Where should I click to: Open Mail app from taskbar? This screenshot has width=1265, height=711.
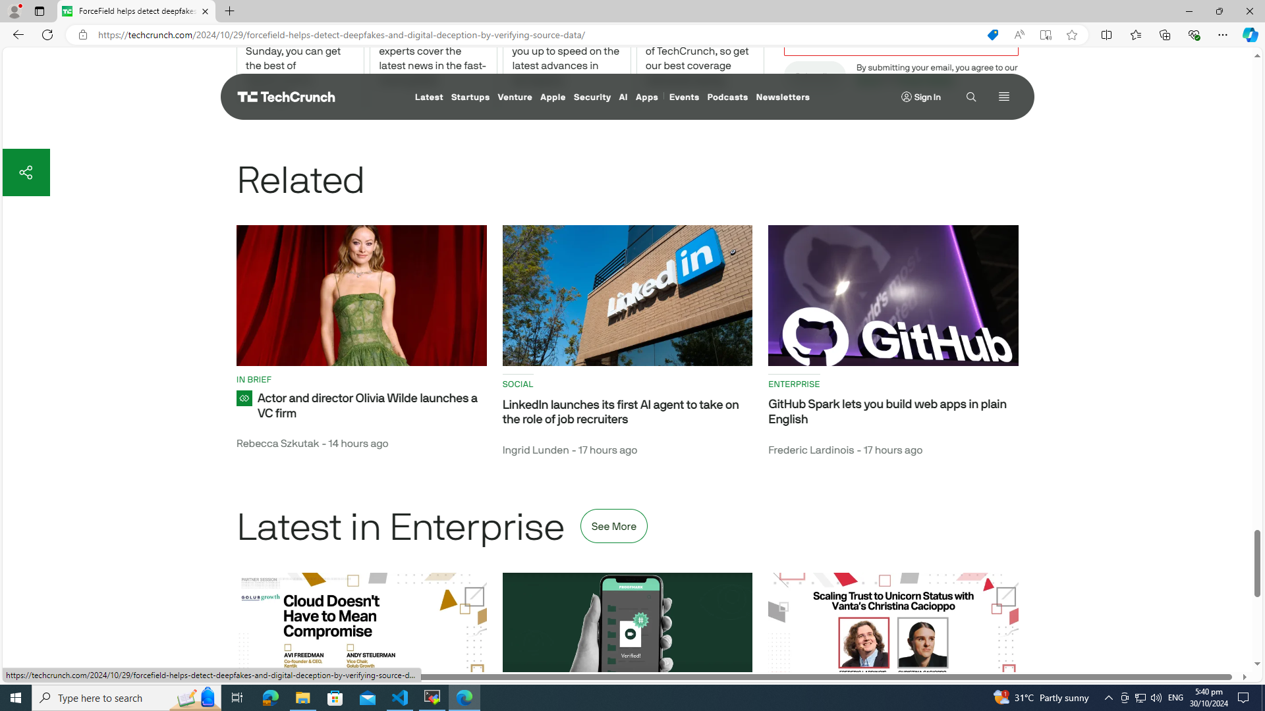368,698
